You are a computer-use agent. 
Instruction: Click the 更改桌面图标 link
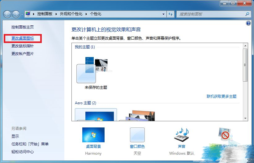pos(23,38)
